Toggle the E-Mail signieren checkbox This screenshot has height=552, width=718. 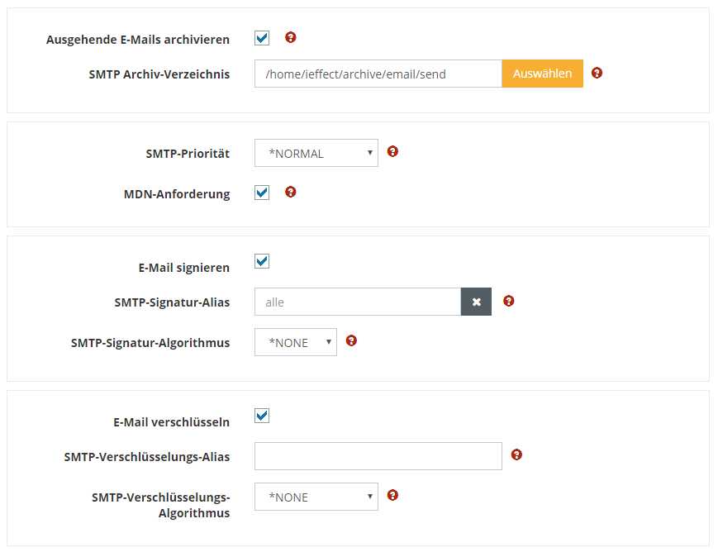pos(262,261)
